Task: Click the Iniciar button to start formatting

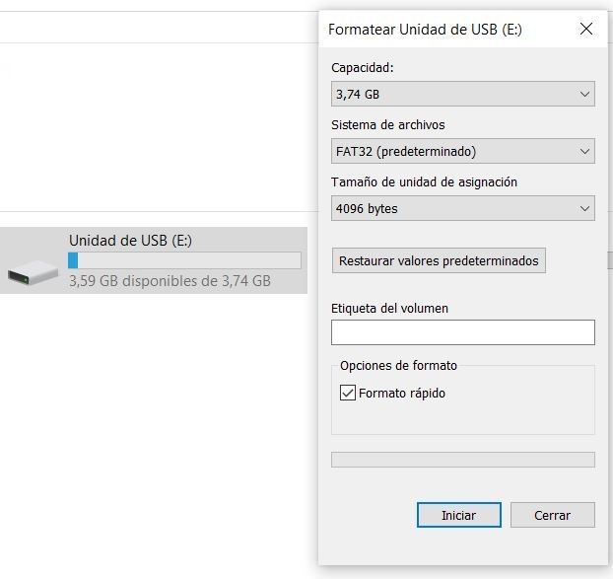Action: [459, 515]
